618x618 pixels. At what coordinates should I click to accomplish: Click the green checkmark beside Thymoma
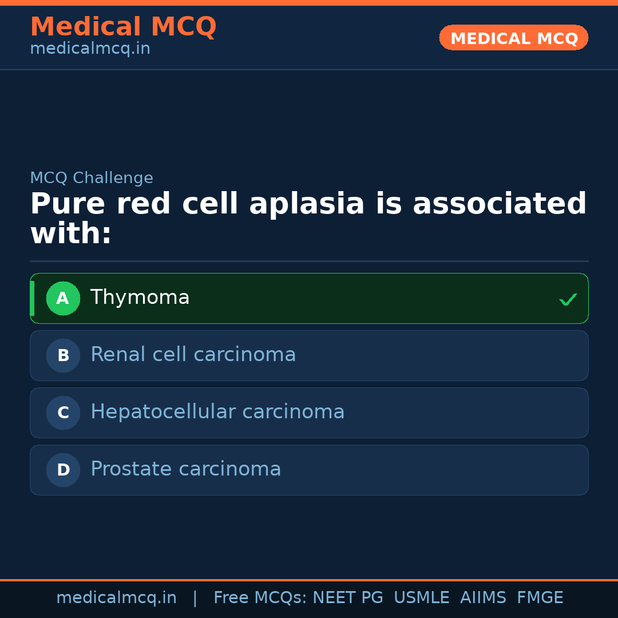click(568, 299)
